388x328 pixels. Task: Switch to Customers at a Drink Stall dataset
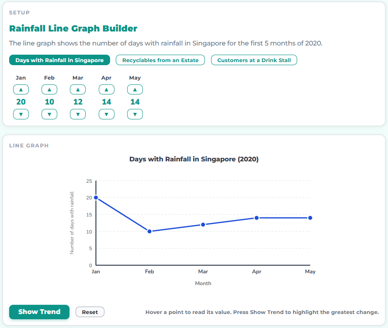coord(254,60)
